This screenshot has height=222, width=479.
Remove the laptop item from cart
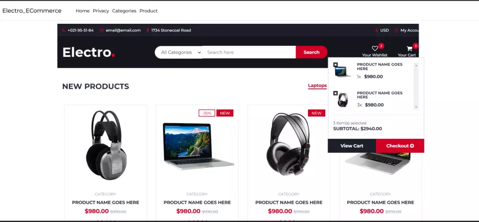coord(335,64)
